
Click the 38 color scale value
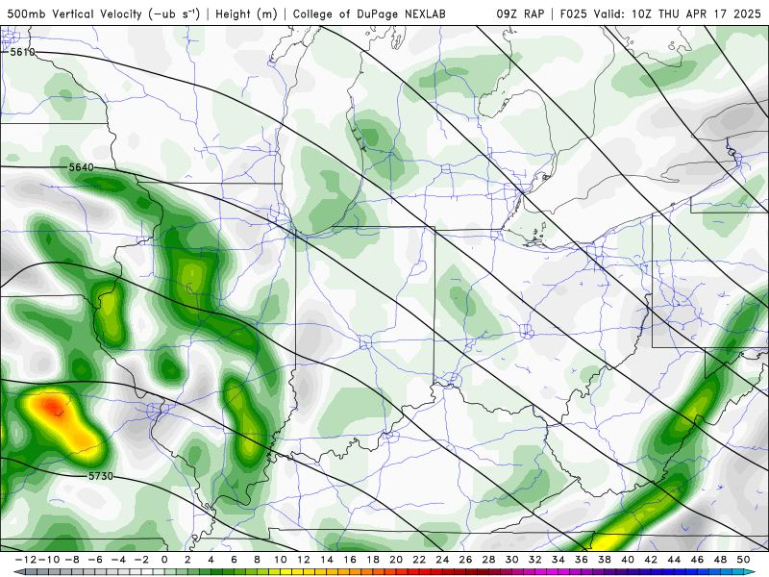pyautogui.click(x=605, y=560)
